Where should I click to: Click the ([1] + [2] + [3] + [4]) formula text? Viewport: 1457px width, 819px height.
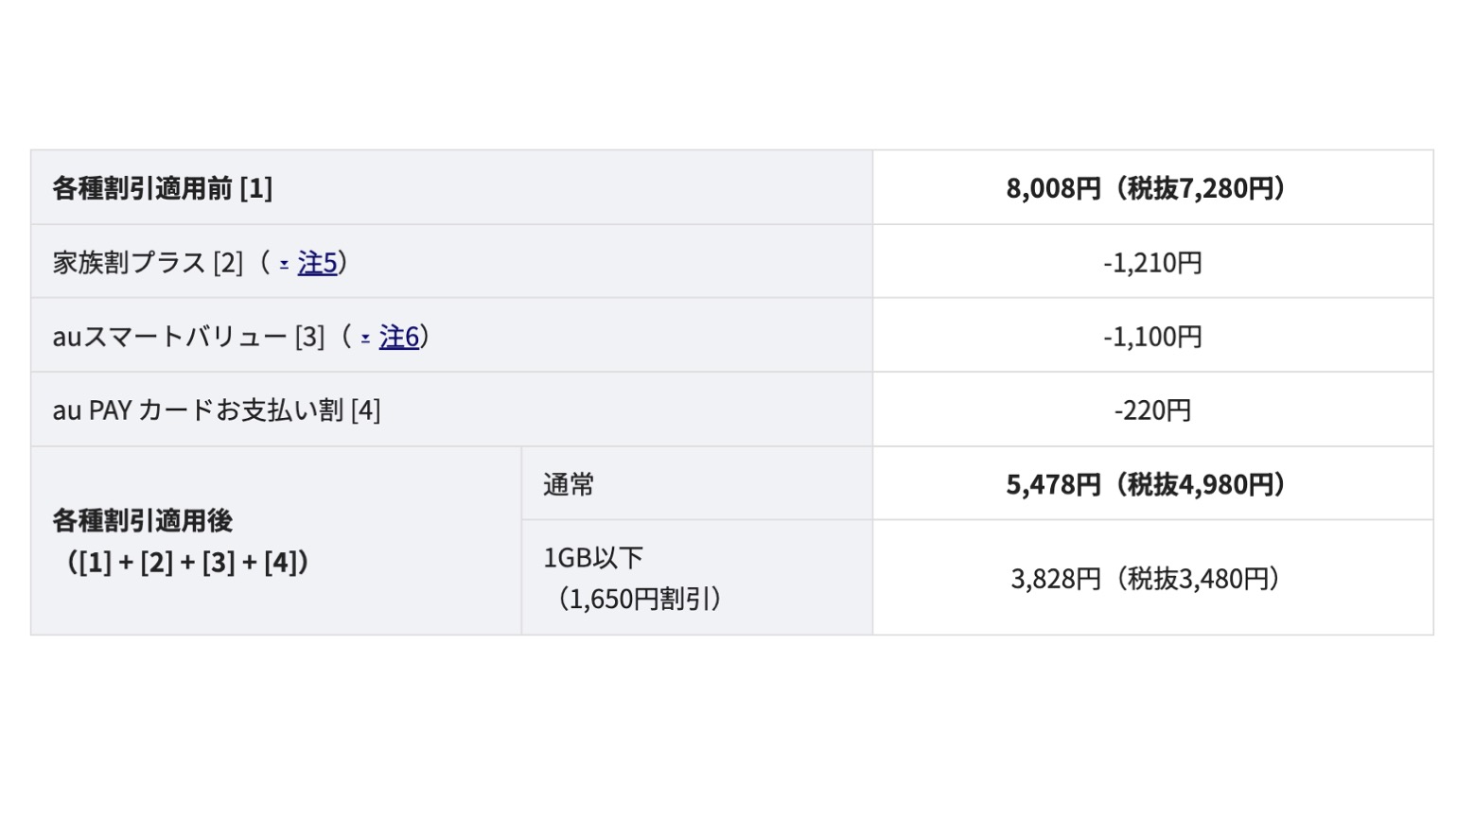pos(187,563)
